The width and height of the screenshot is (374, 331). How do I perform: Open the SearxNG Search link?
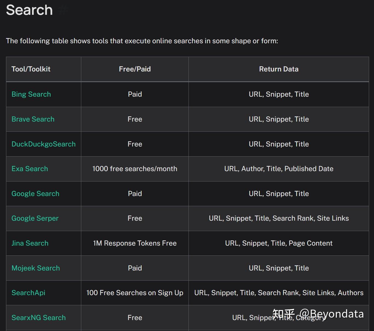(x=39, y=318)
